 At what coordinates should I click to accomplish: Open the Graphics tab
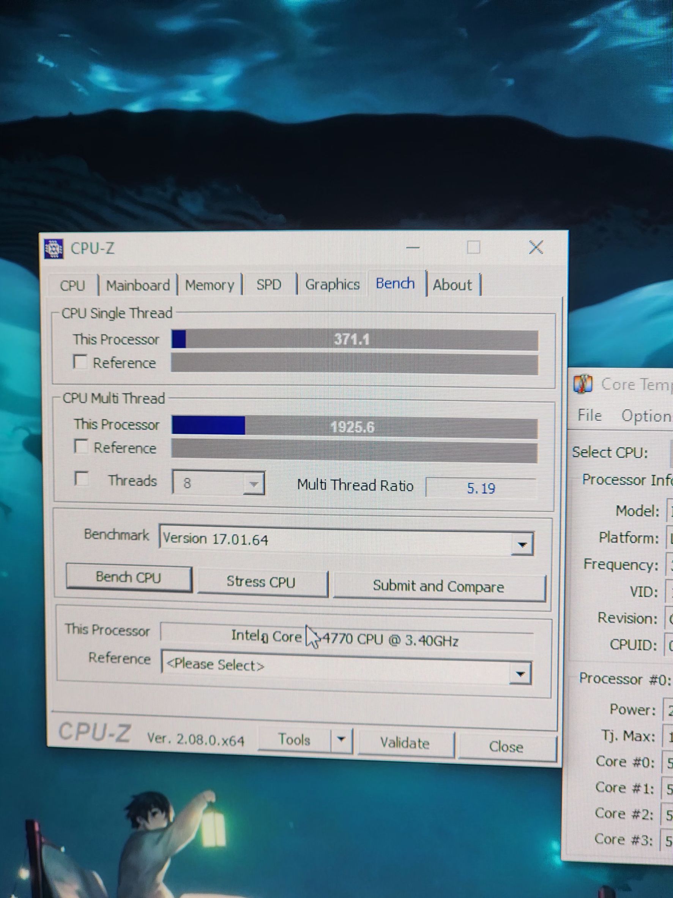(333, 284)
